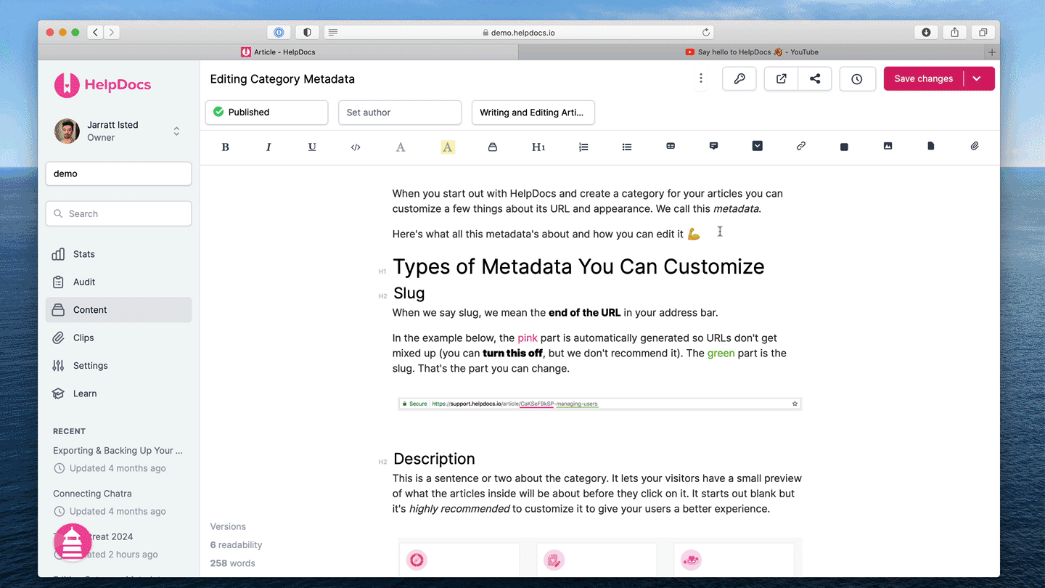
Task: Show Safari tab overview
Action: [983, 32]
